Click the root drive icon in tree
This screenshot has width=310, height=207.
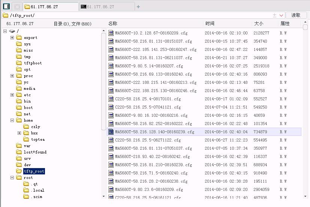(x=12, y=31)
